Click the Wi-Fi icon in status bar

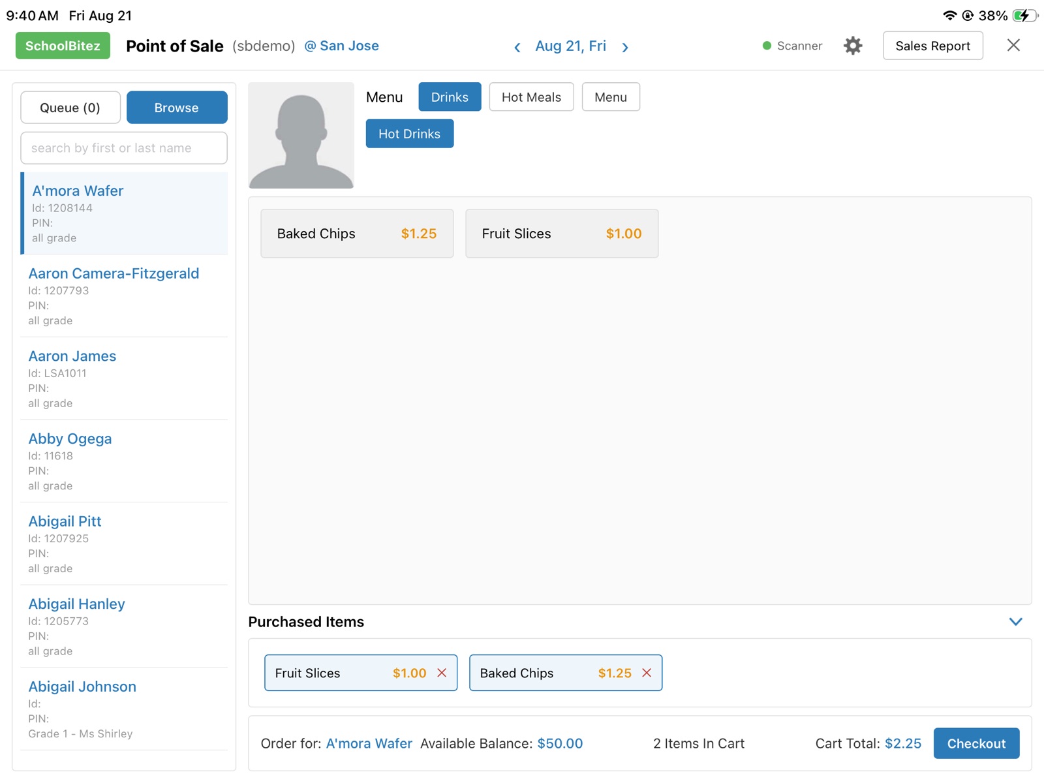[x=949, y=15]
